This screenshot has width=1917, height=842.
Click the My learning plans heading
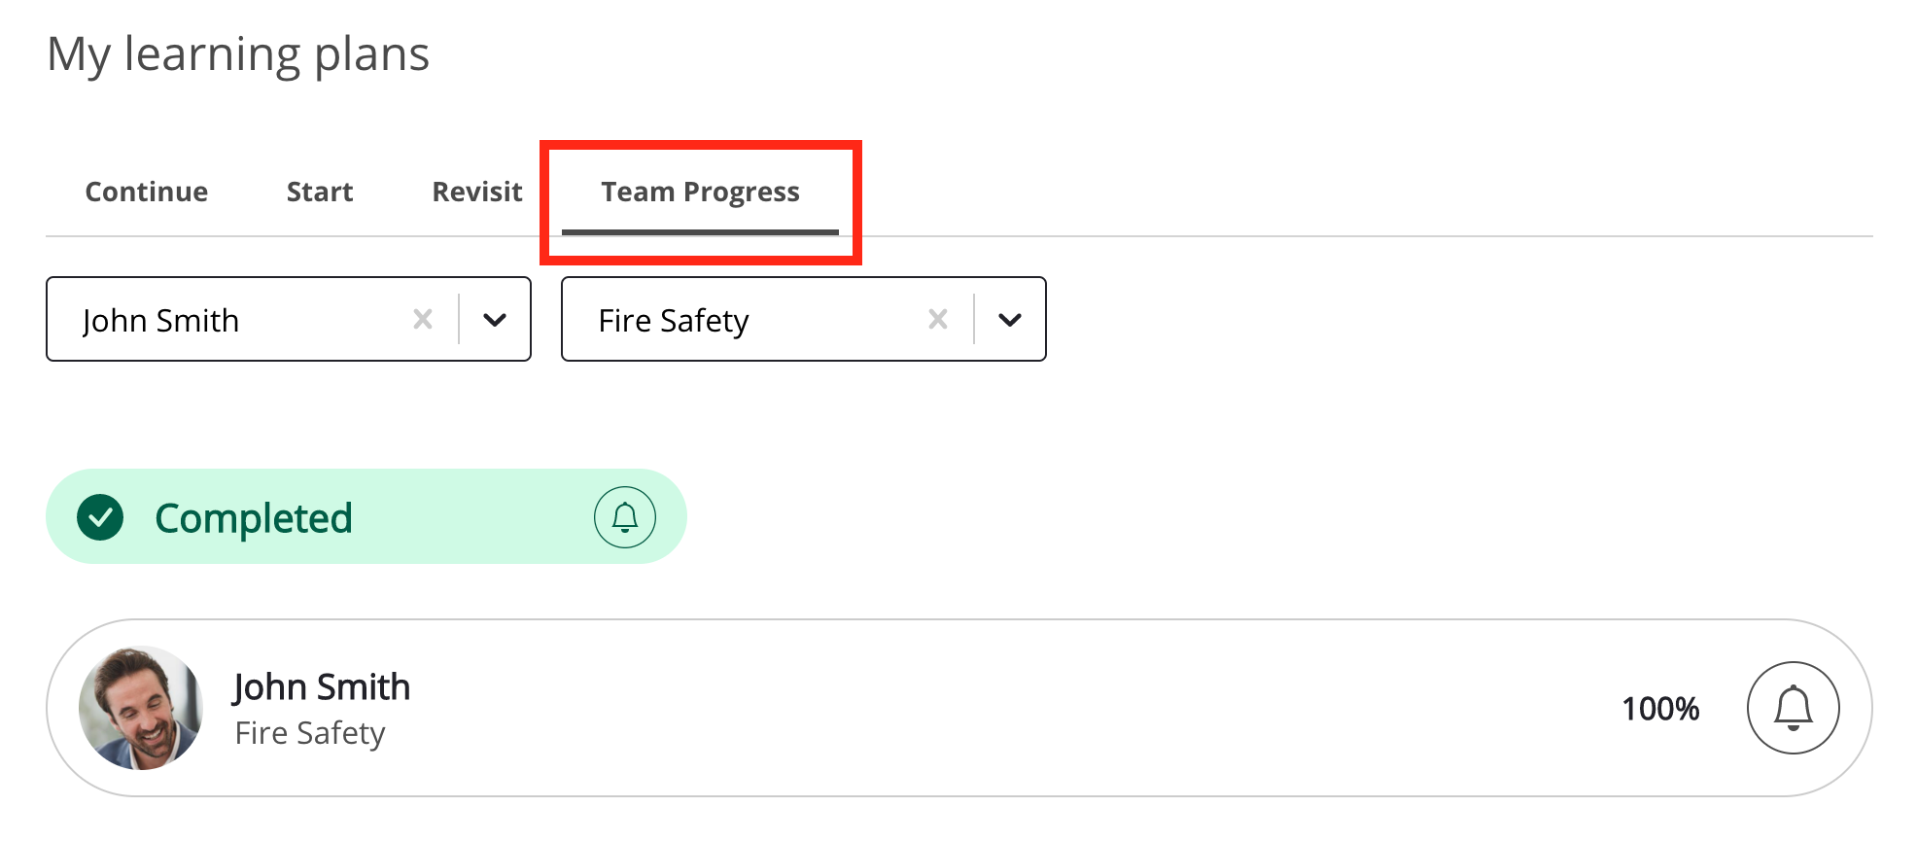238,54
